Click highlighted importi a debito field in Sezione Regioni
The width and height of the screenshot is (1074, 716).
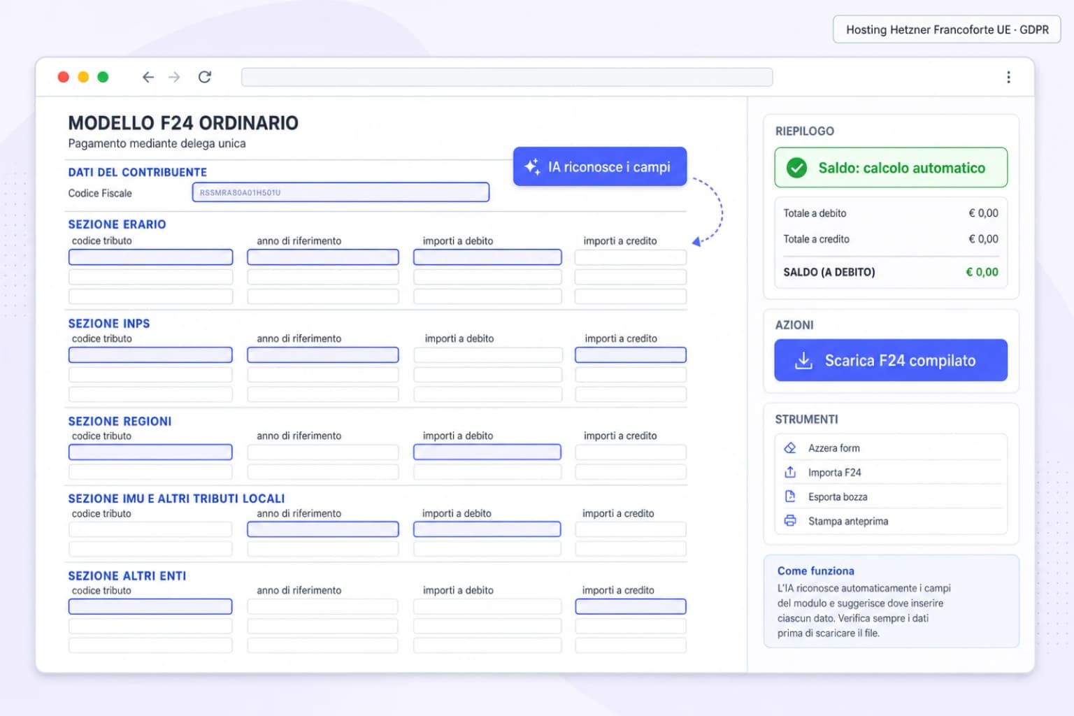pos(487,452)
